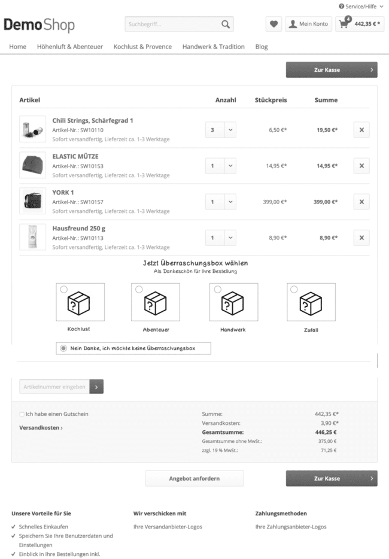Open Kochlust & Provence category
The width and height of the screenshot is (389, 559).
(x=142, y=47)
